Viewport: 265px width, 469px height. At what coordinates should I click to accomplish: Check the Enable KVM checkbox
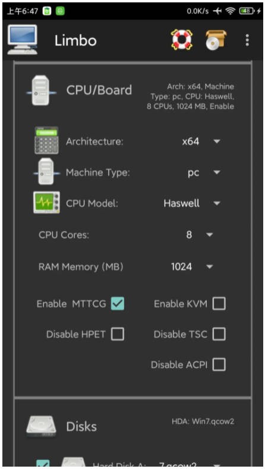click(219, 304)
